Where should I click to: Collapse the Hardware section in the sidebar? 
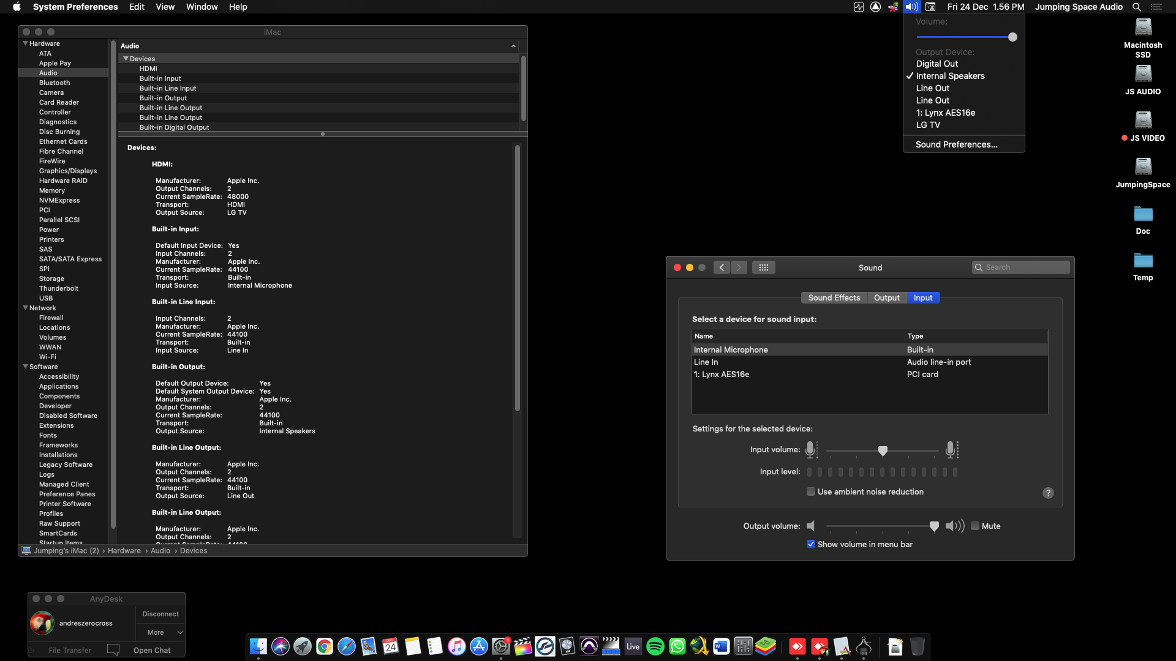click(26, 43)
